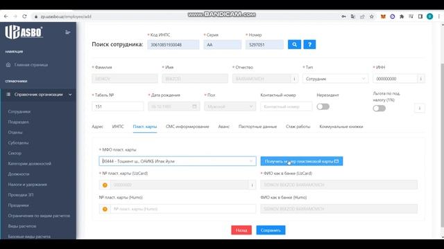Select the Пласт. карты tab

[145, 127]
